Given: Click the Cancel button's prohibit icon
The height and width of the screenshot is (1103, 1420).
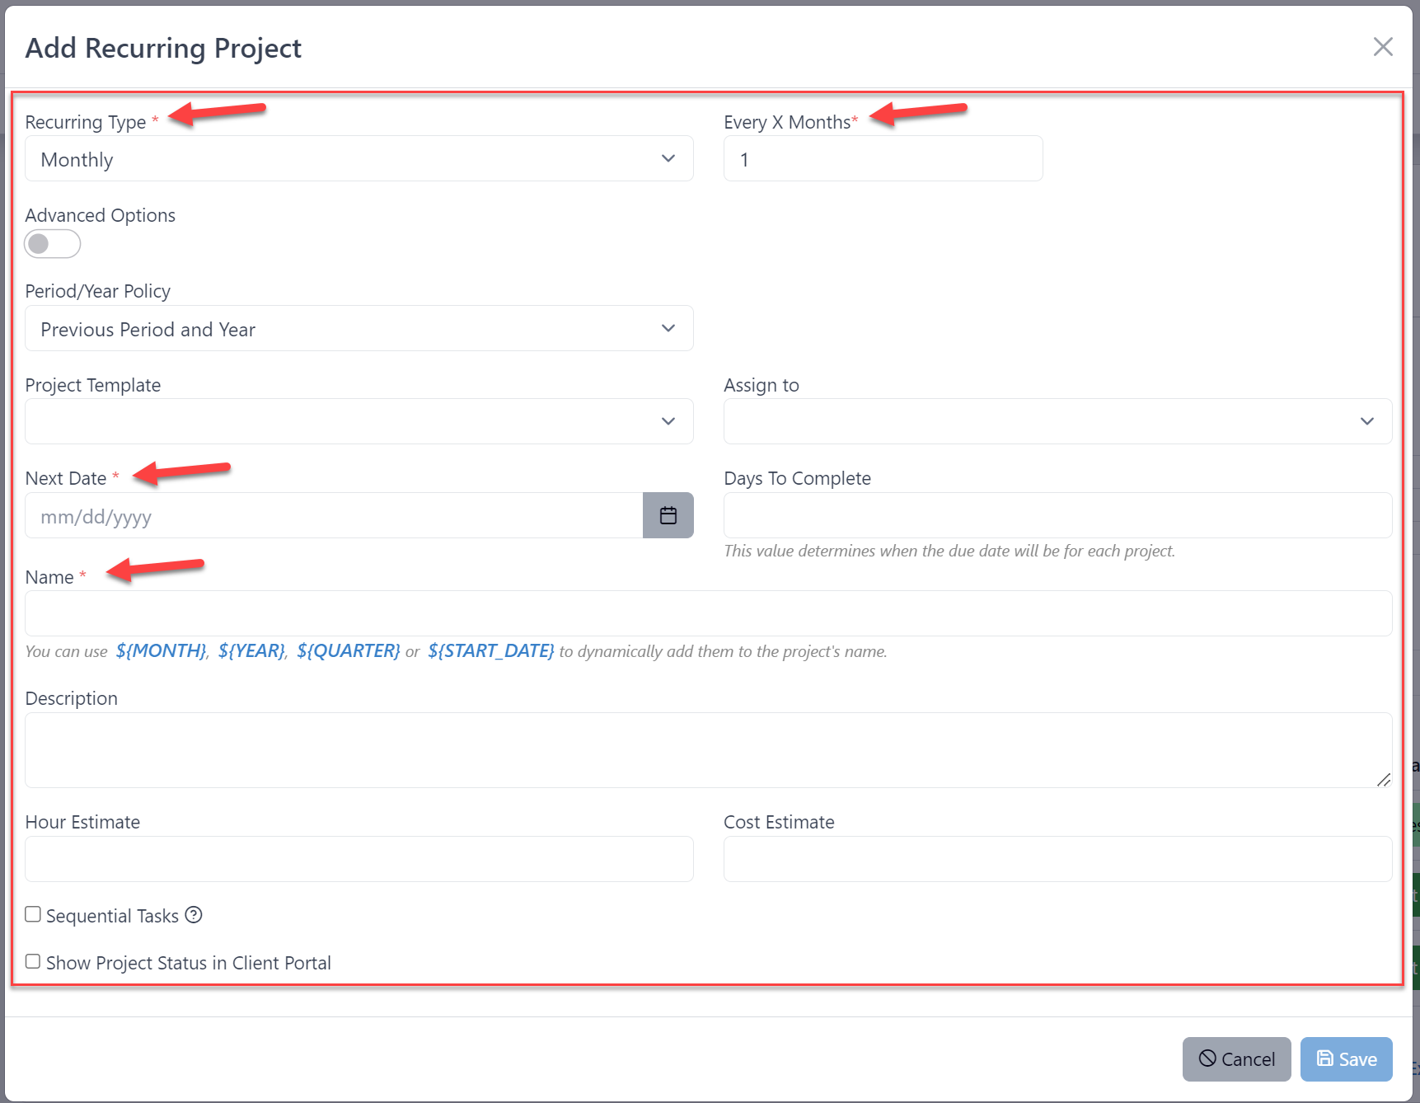Looking at the screenshot, I should tap(1207, 1058).
